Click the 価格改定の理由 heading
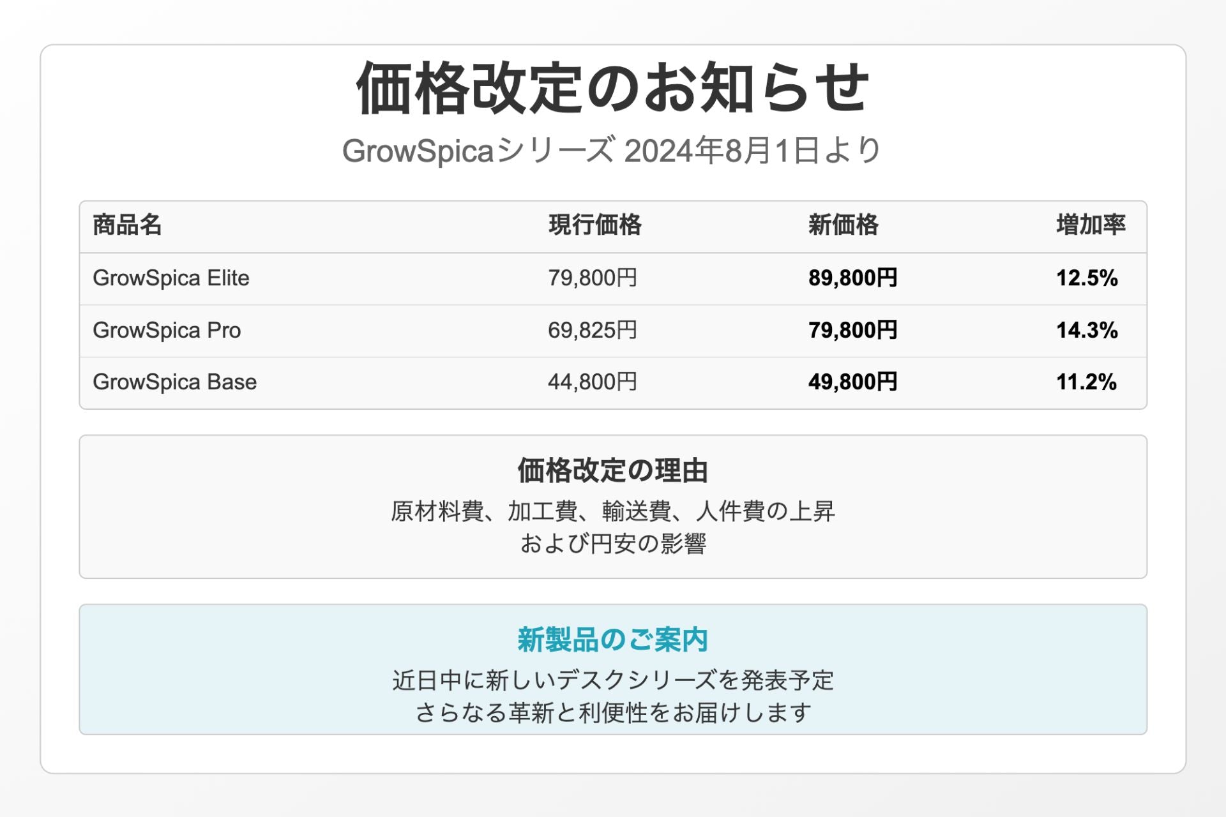The image size is (1226, 817). click(x=612, y=471)
